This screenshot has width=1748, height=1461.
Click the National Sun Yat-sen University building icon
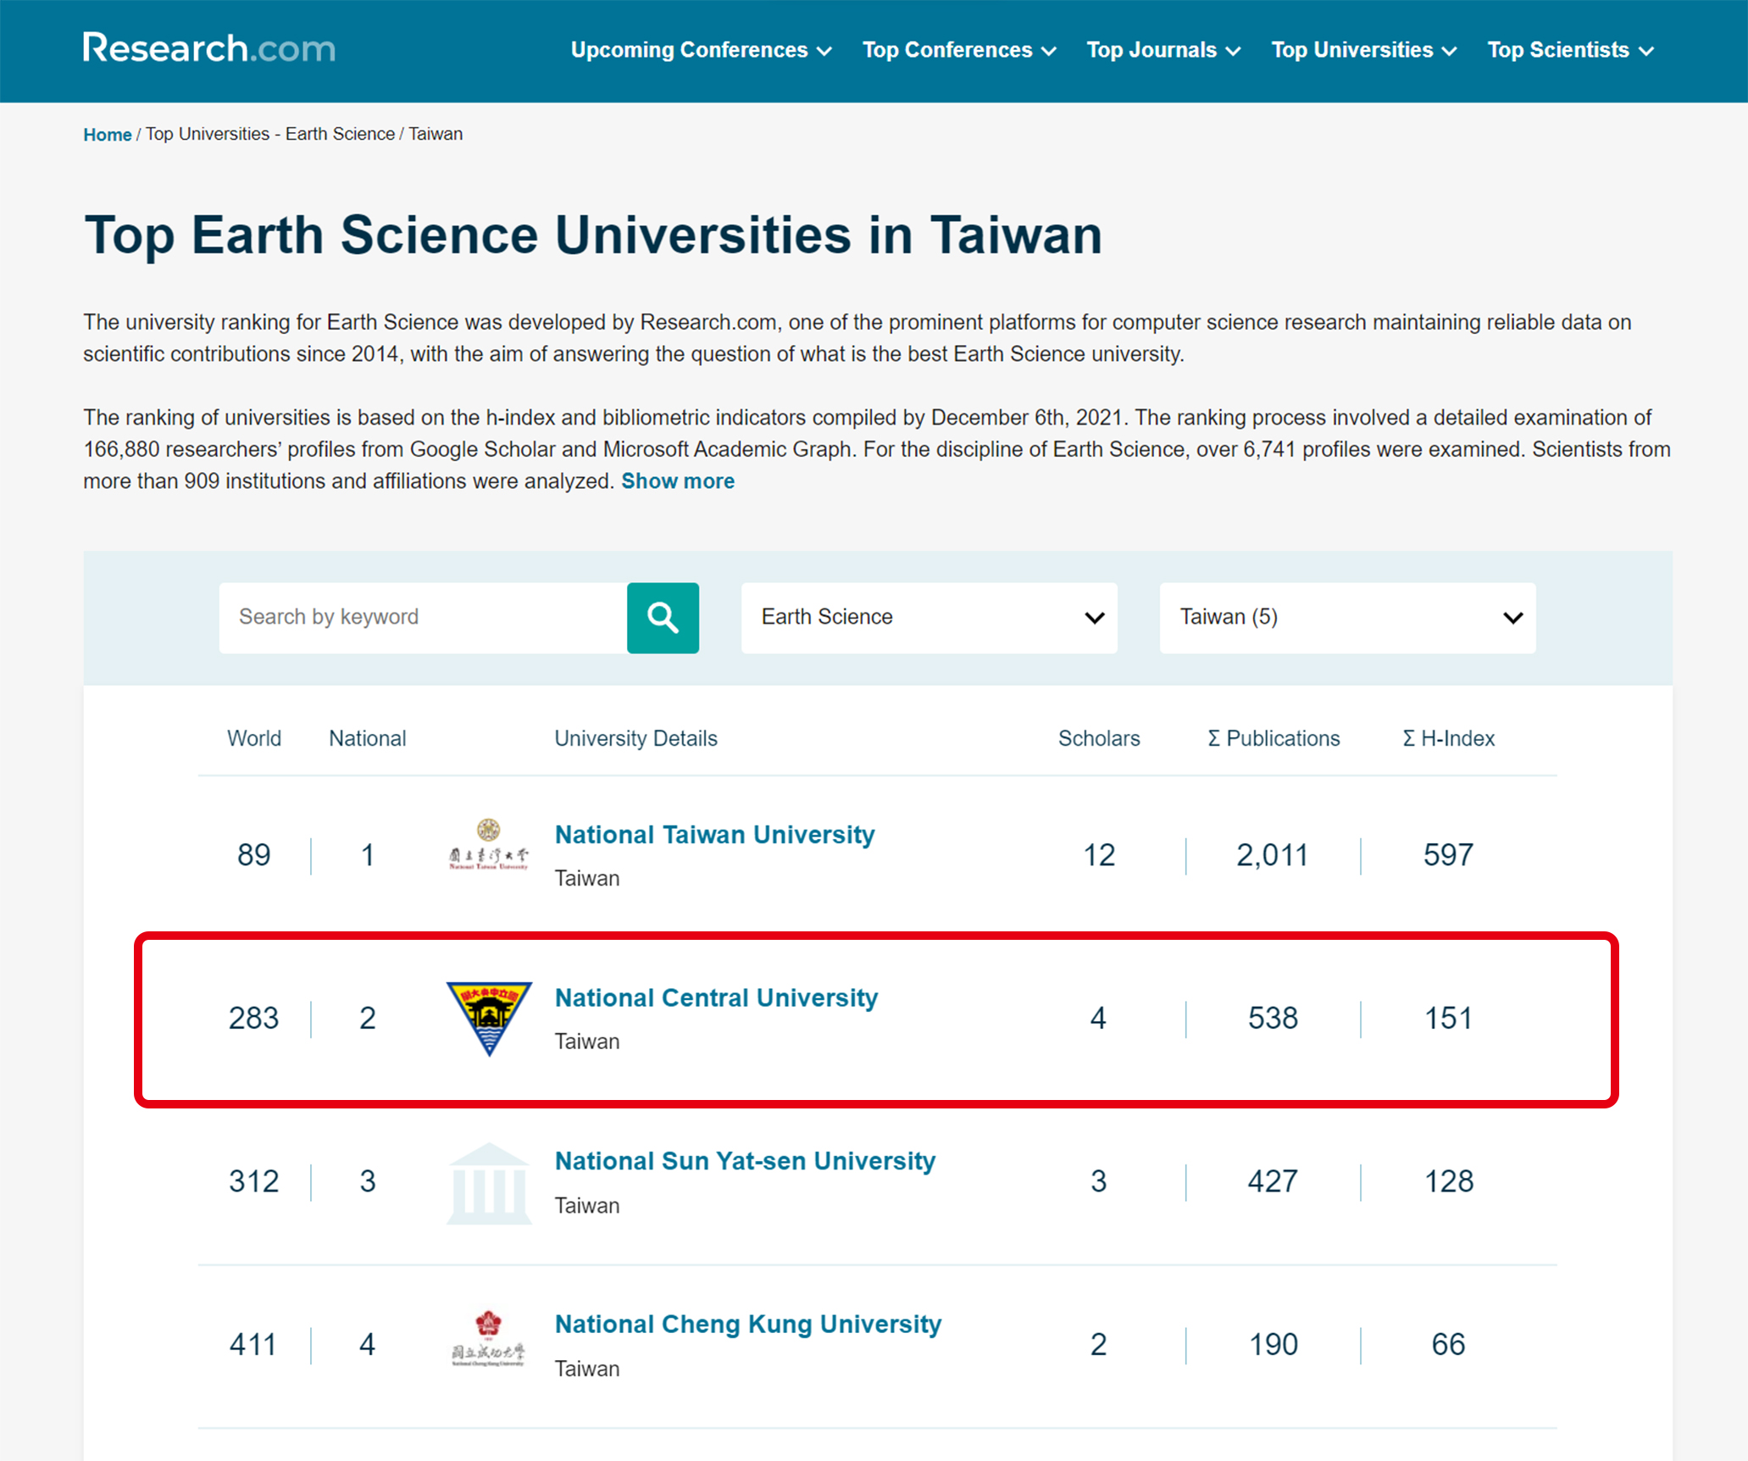tap(489, 1183)
